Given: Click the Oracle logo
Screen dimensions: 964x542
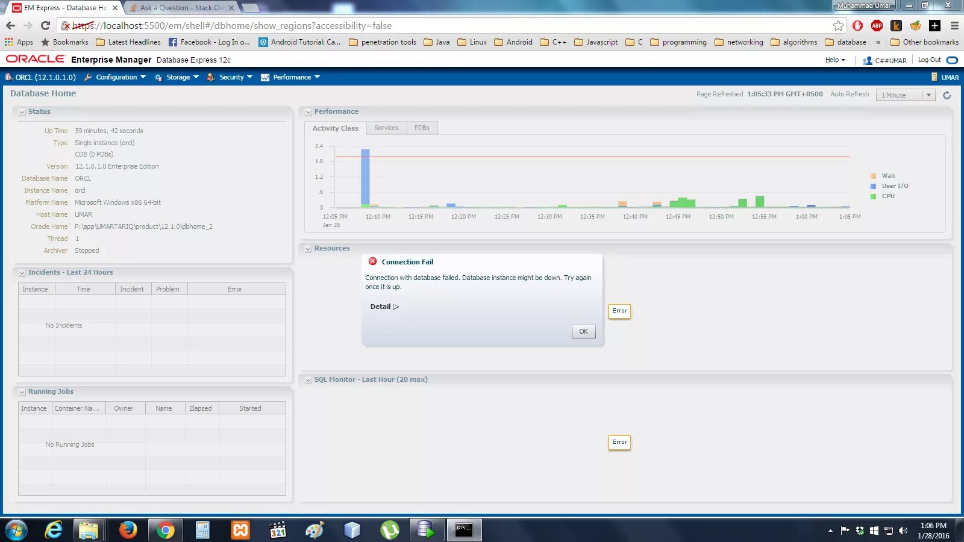Looking at the screenshot, I should coord(35,59).
